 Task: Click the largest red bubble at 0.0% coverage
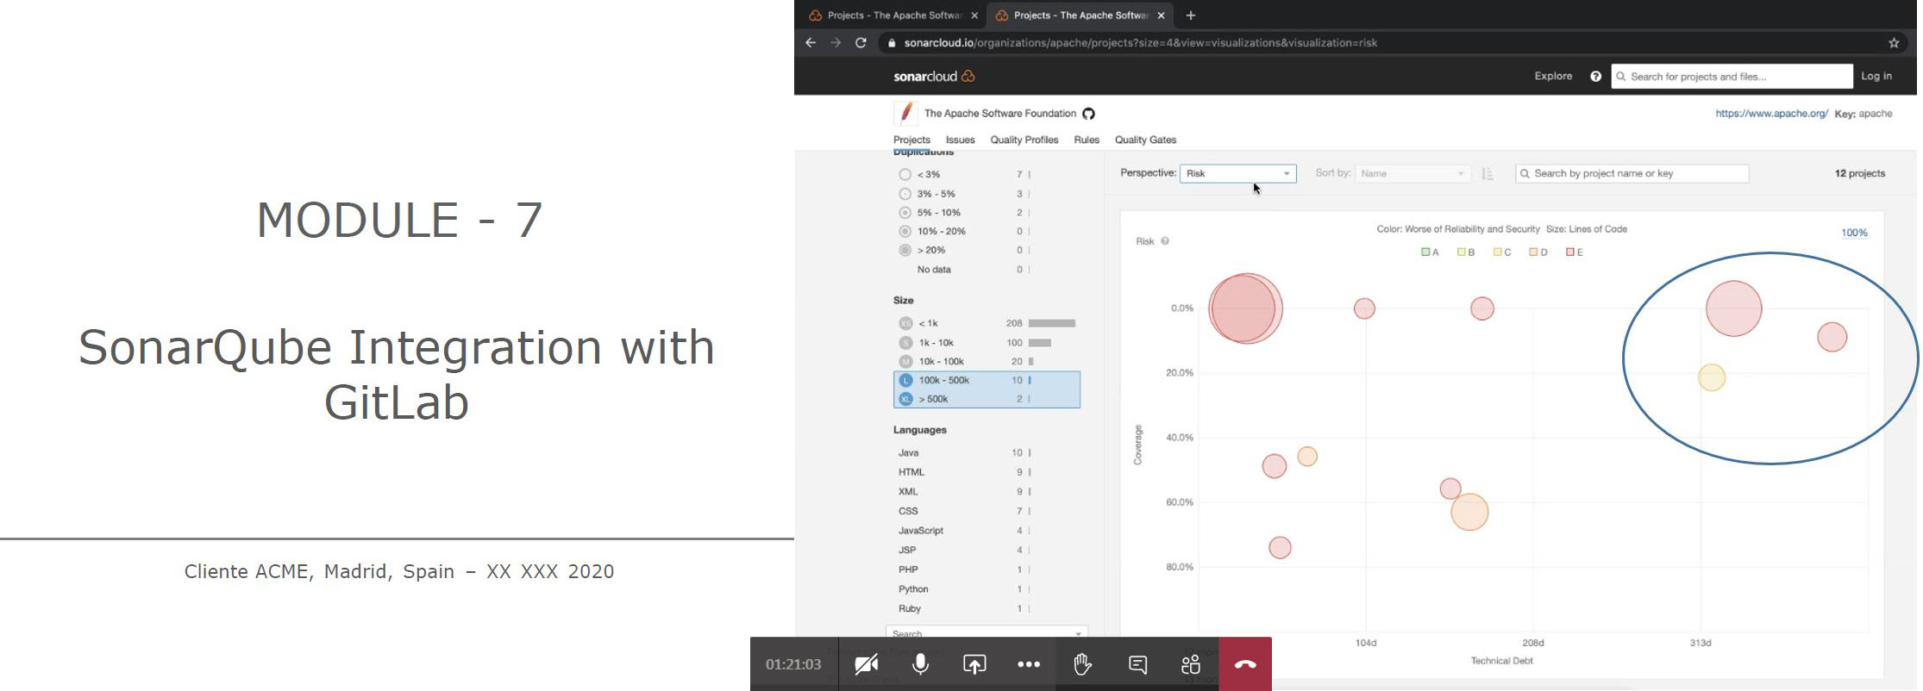tap(1246, 308)
